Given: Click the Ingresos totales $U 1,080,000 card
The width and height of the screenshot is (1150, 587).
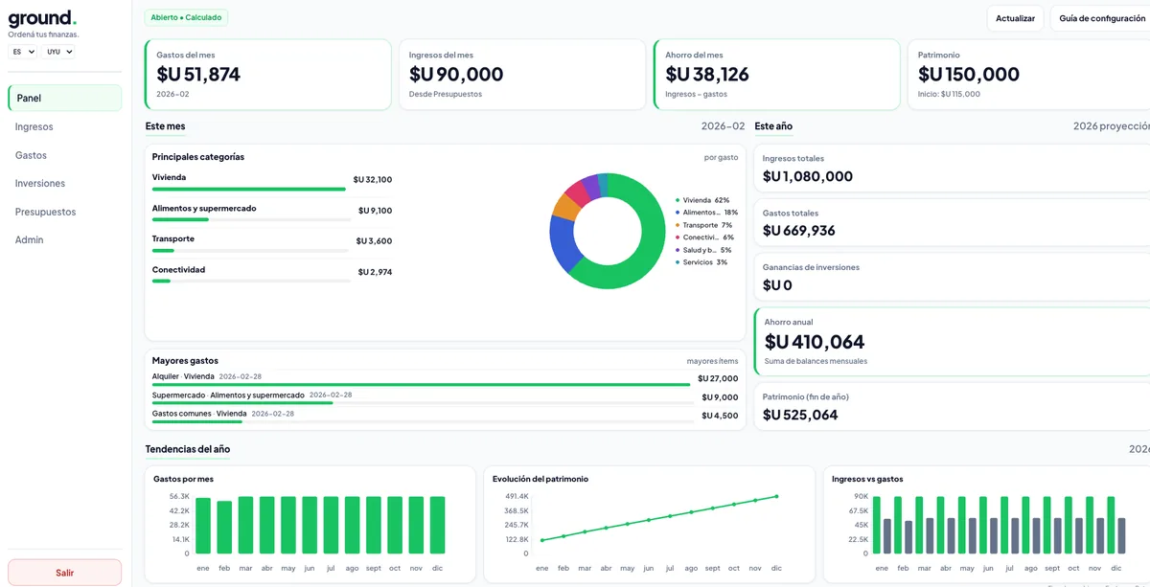Looking at the screenshot, I should [953, 168].
